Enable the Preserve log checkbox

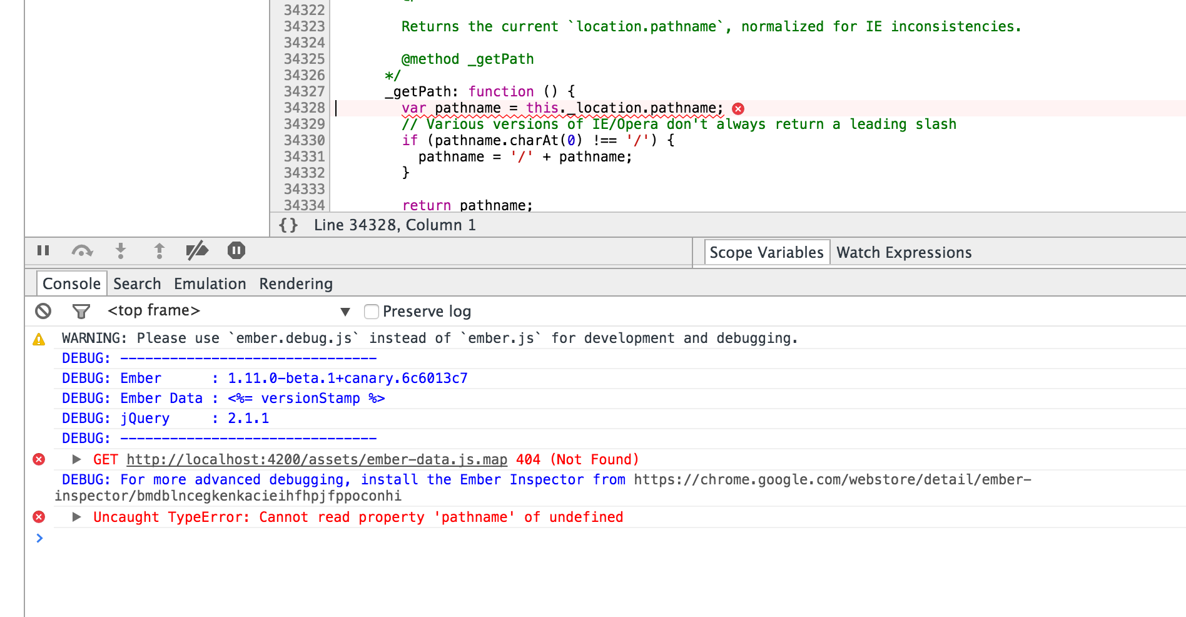[372, 312]
